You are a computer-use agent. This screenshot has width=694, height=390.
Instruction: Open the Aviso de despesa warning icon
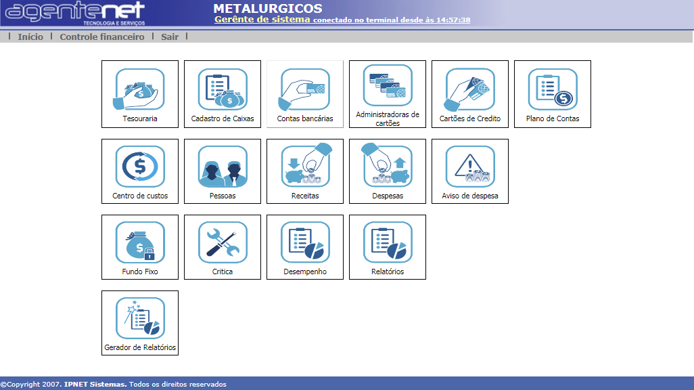(x=470, y=167)
